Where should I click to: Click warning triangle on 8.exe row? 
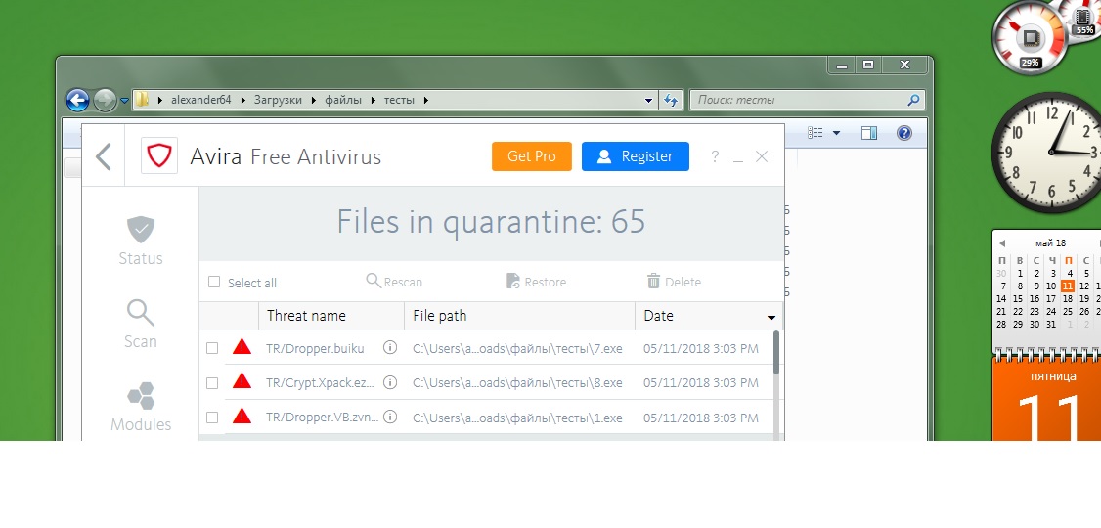click(x=242, y=381)
